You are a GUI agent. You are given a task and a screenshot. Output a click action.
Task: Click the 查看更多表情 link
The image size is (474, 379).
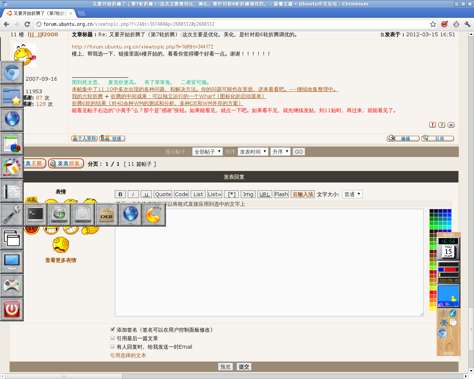pyautogui.click(x=61, y=260)
